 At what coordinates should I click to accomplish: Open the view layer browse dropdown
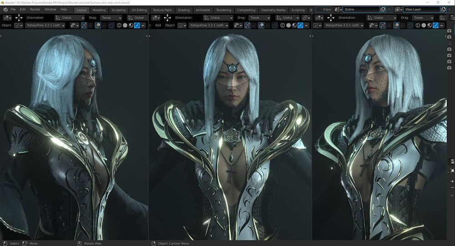(399, 9)
